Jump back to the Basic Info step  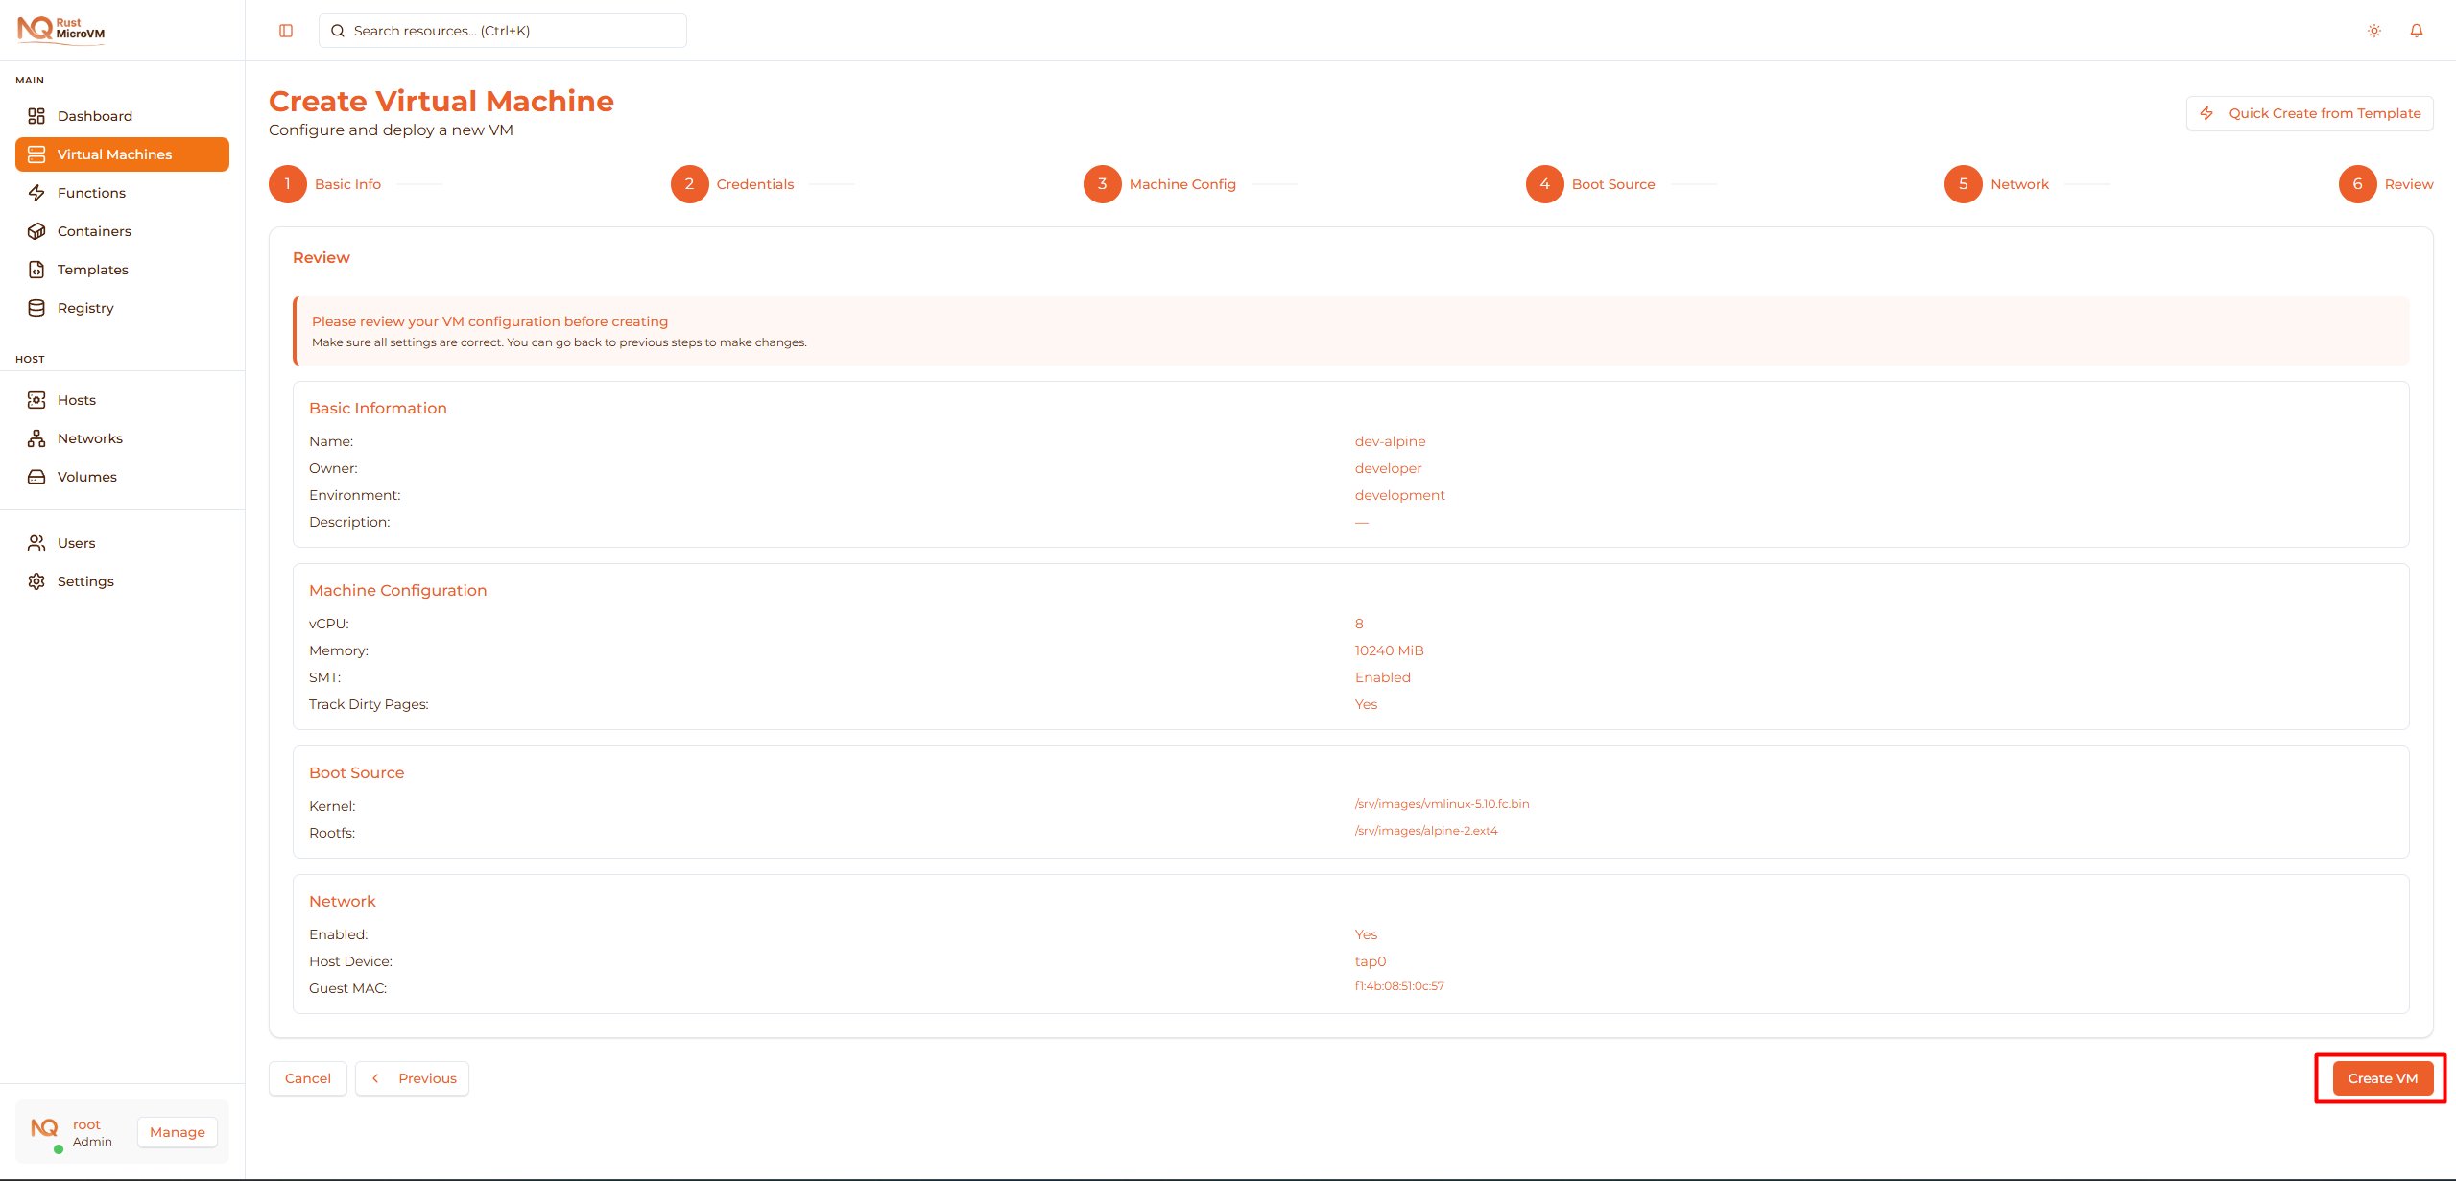click(x=347, y=183)
